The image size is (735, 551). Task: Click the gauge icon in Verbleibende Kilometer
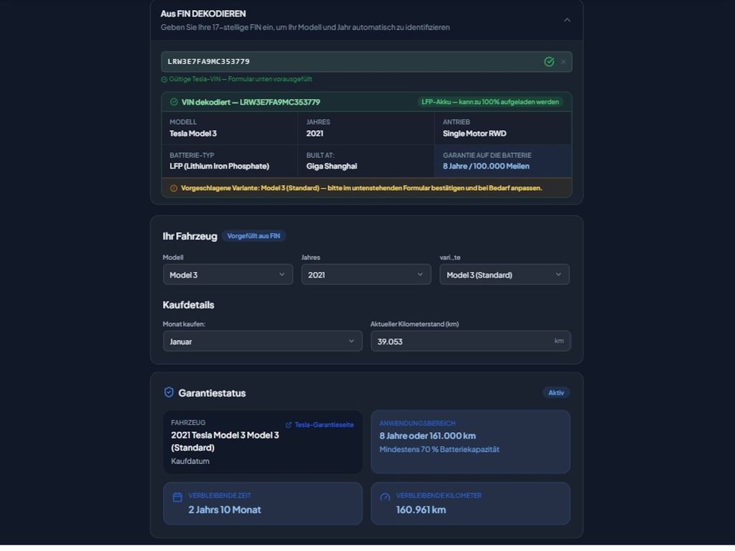[385, 497]
